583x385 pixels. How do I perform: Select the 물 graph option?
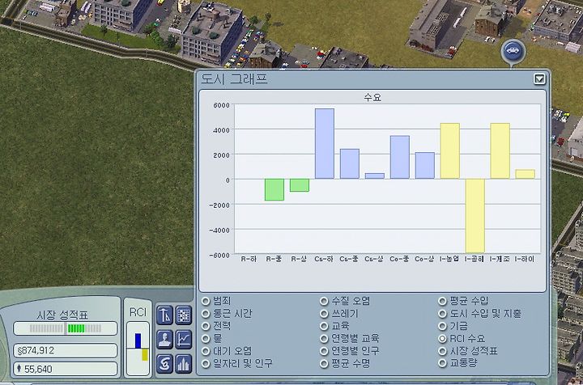(x=212, y=338)
